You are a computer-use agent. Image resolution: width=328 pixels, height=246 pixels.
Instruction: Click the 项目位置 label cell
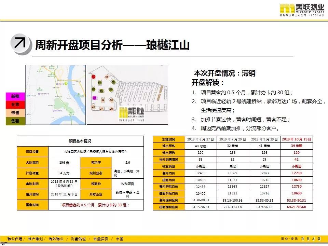pyautogui.click(x=33, y=152)
